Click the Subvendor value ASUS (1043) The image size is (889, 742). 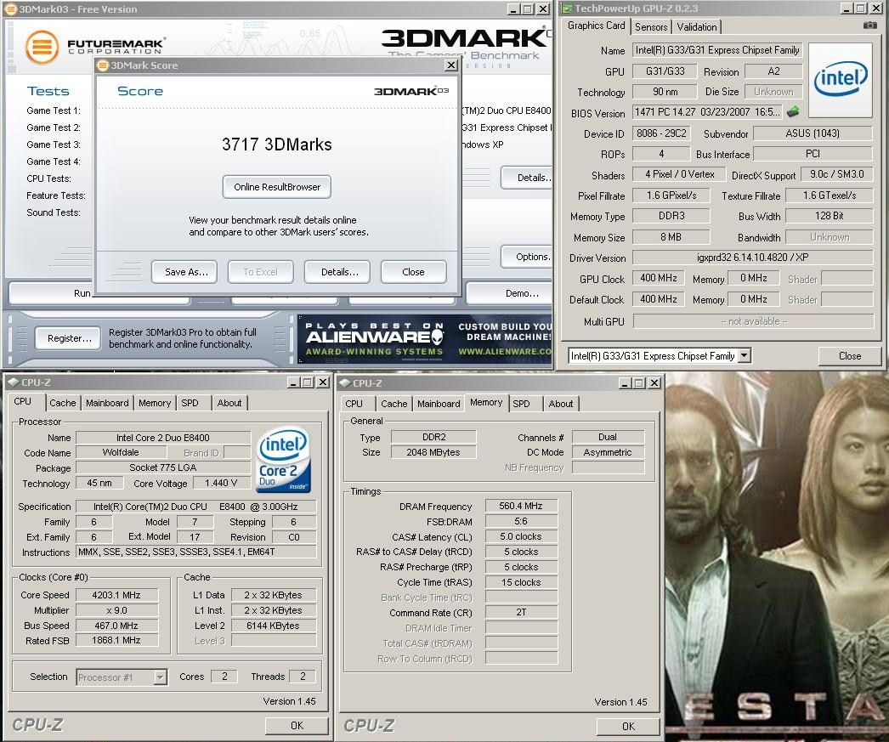[x=813, y=133]
